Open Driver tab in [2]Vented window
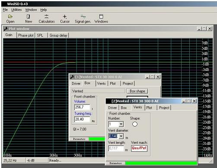Image resolution: width=217 pixels, height=168 pixels. pos(112,108)
